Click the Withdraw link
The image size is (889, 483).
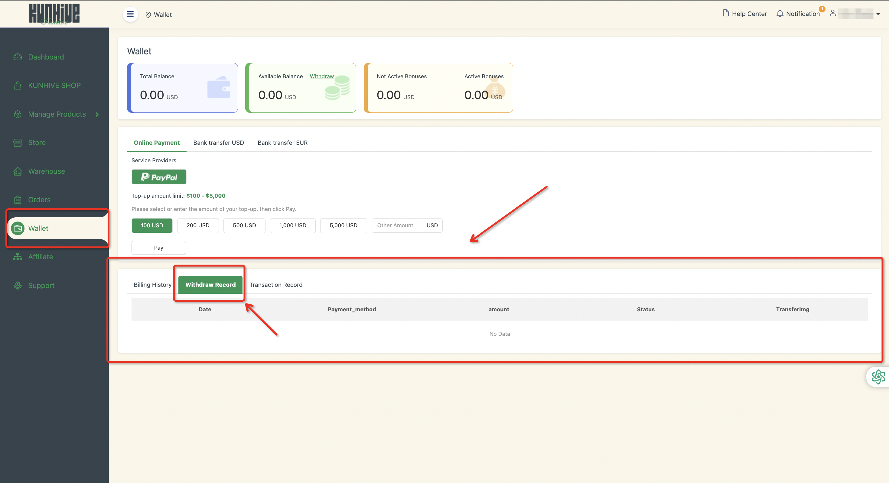point(321,76)
